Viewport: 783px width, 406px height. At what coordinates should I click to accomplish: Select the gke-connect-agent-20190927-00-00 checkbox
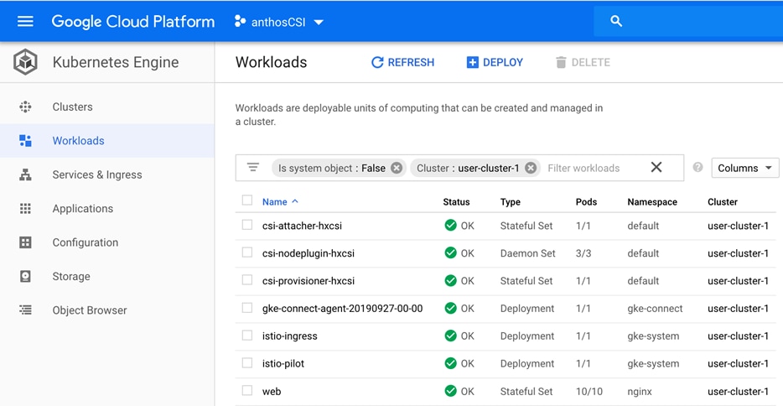[x=247, y=308]
